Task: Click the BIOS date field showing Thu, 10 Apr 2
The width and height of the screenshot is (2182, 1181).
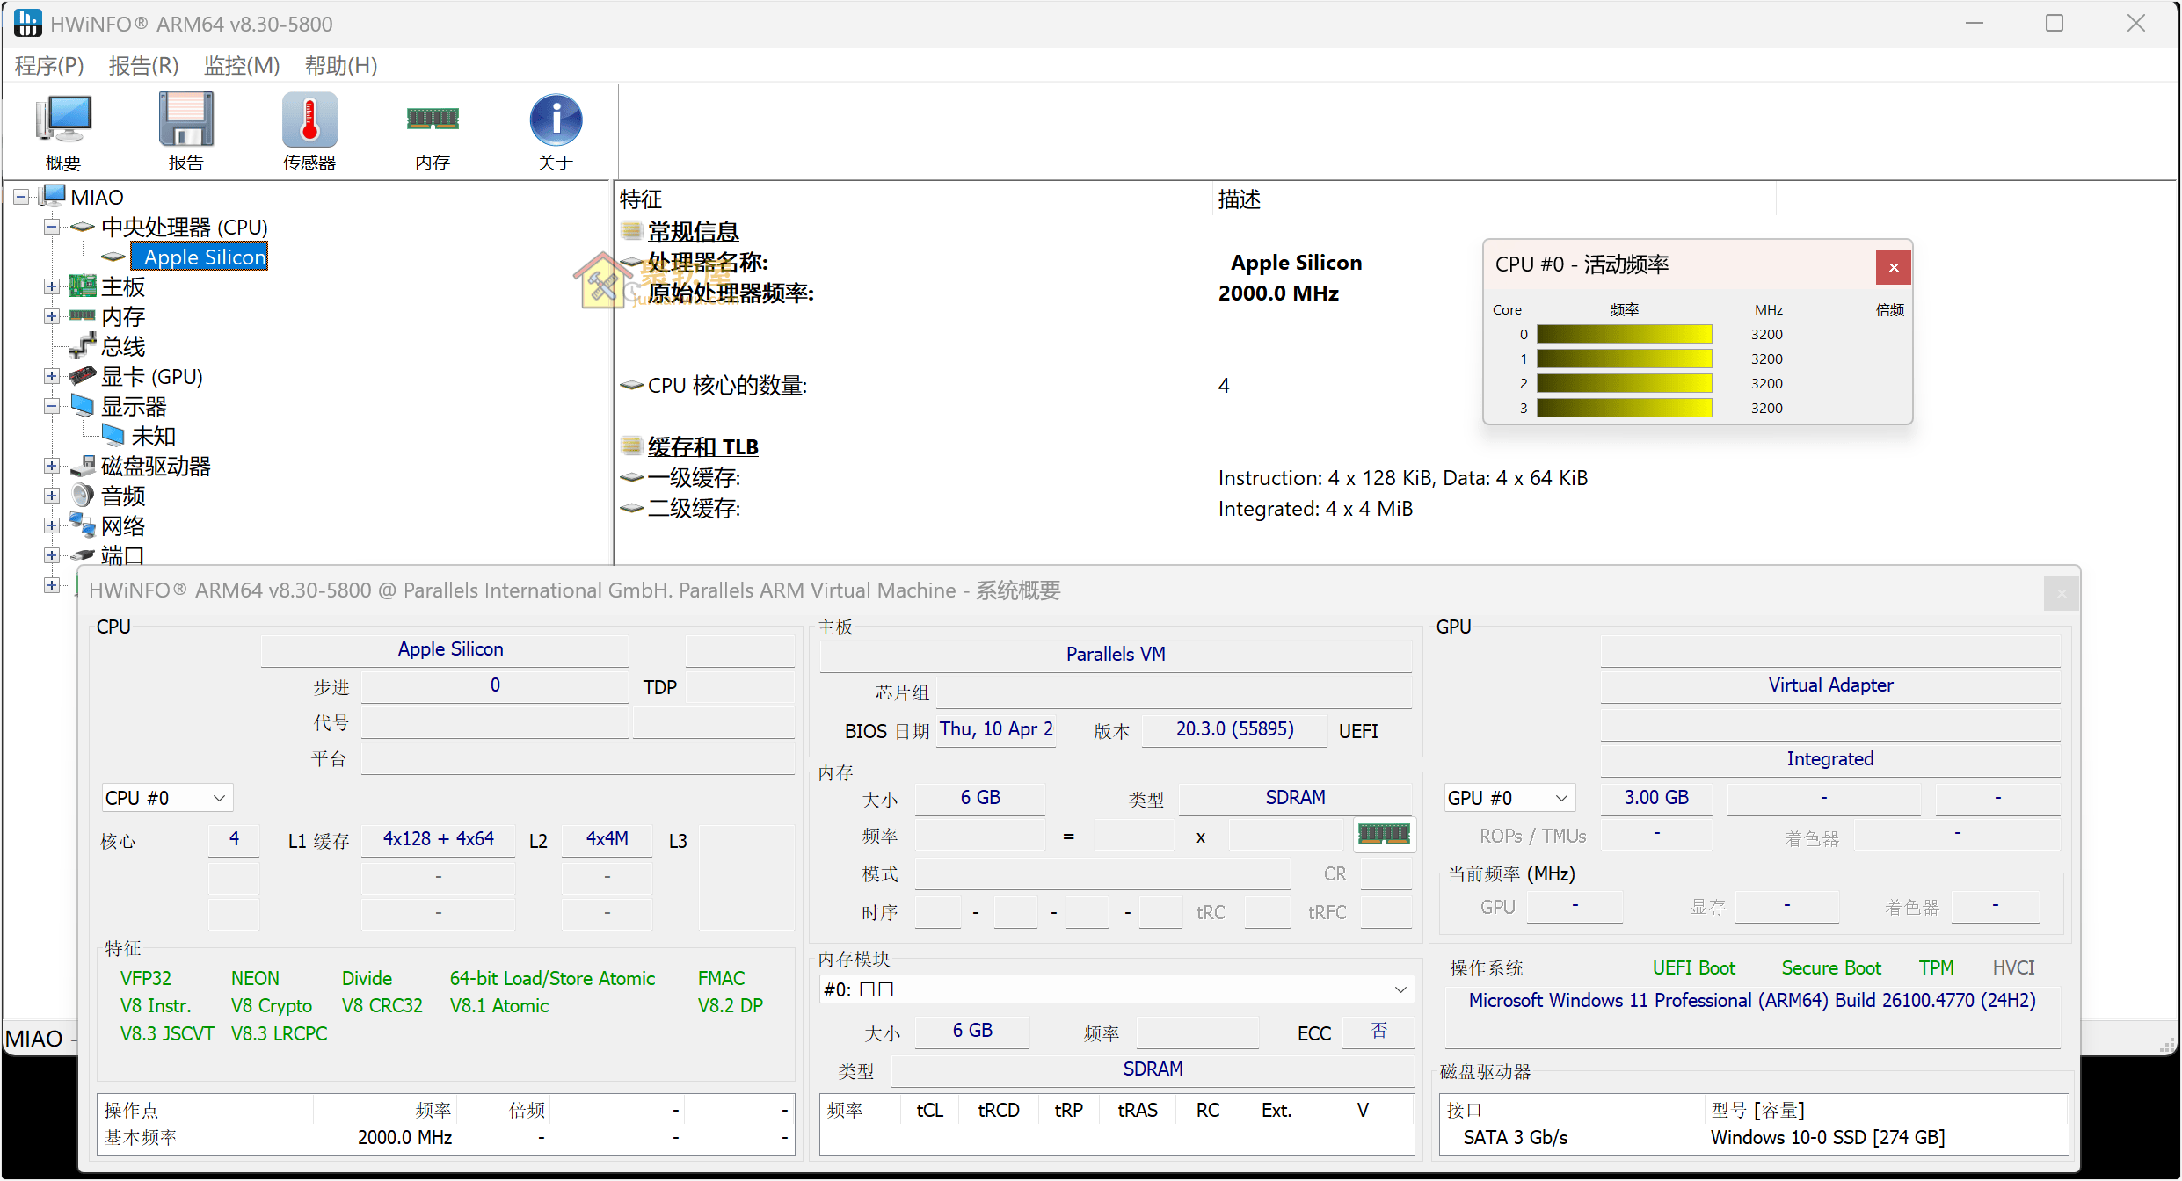Action: pyautogui.click(x=996, y=729)
